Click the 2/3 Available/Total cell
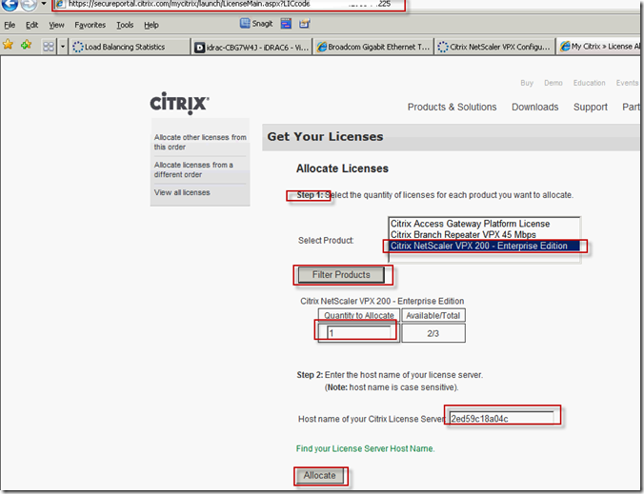 click(433, 333)
